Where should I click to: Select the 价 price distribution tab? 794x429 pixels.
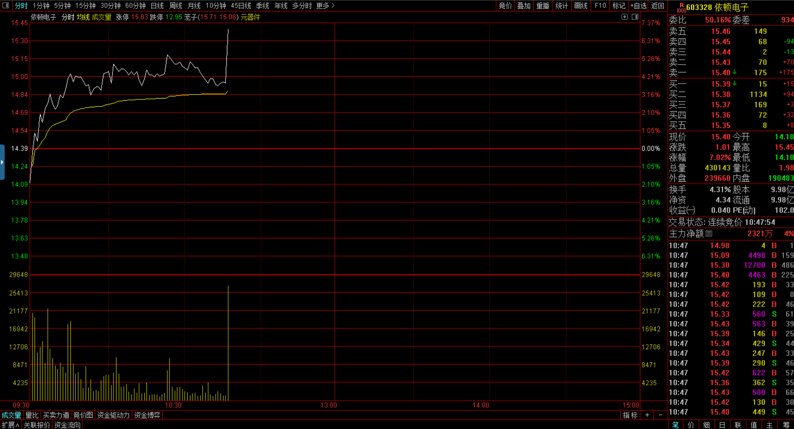(x=691, y=425)
